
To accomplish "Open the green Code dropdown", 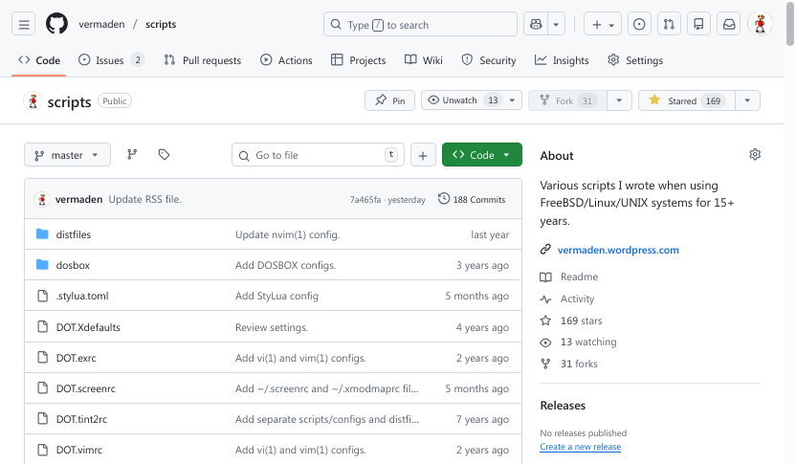I will coord(481,155).
